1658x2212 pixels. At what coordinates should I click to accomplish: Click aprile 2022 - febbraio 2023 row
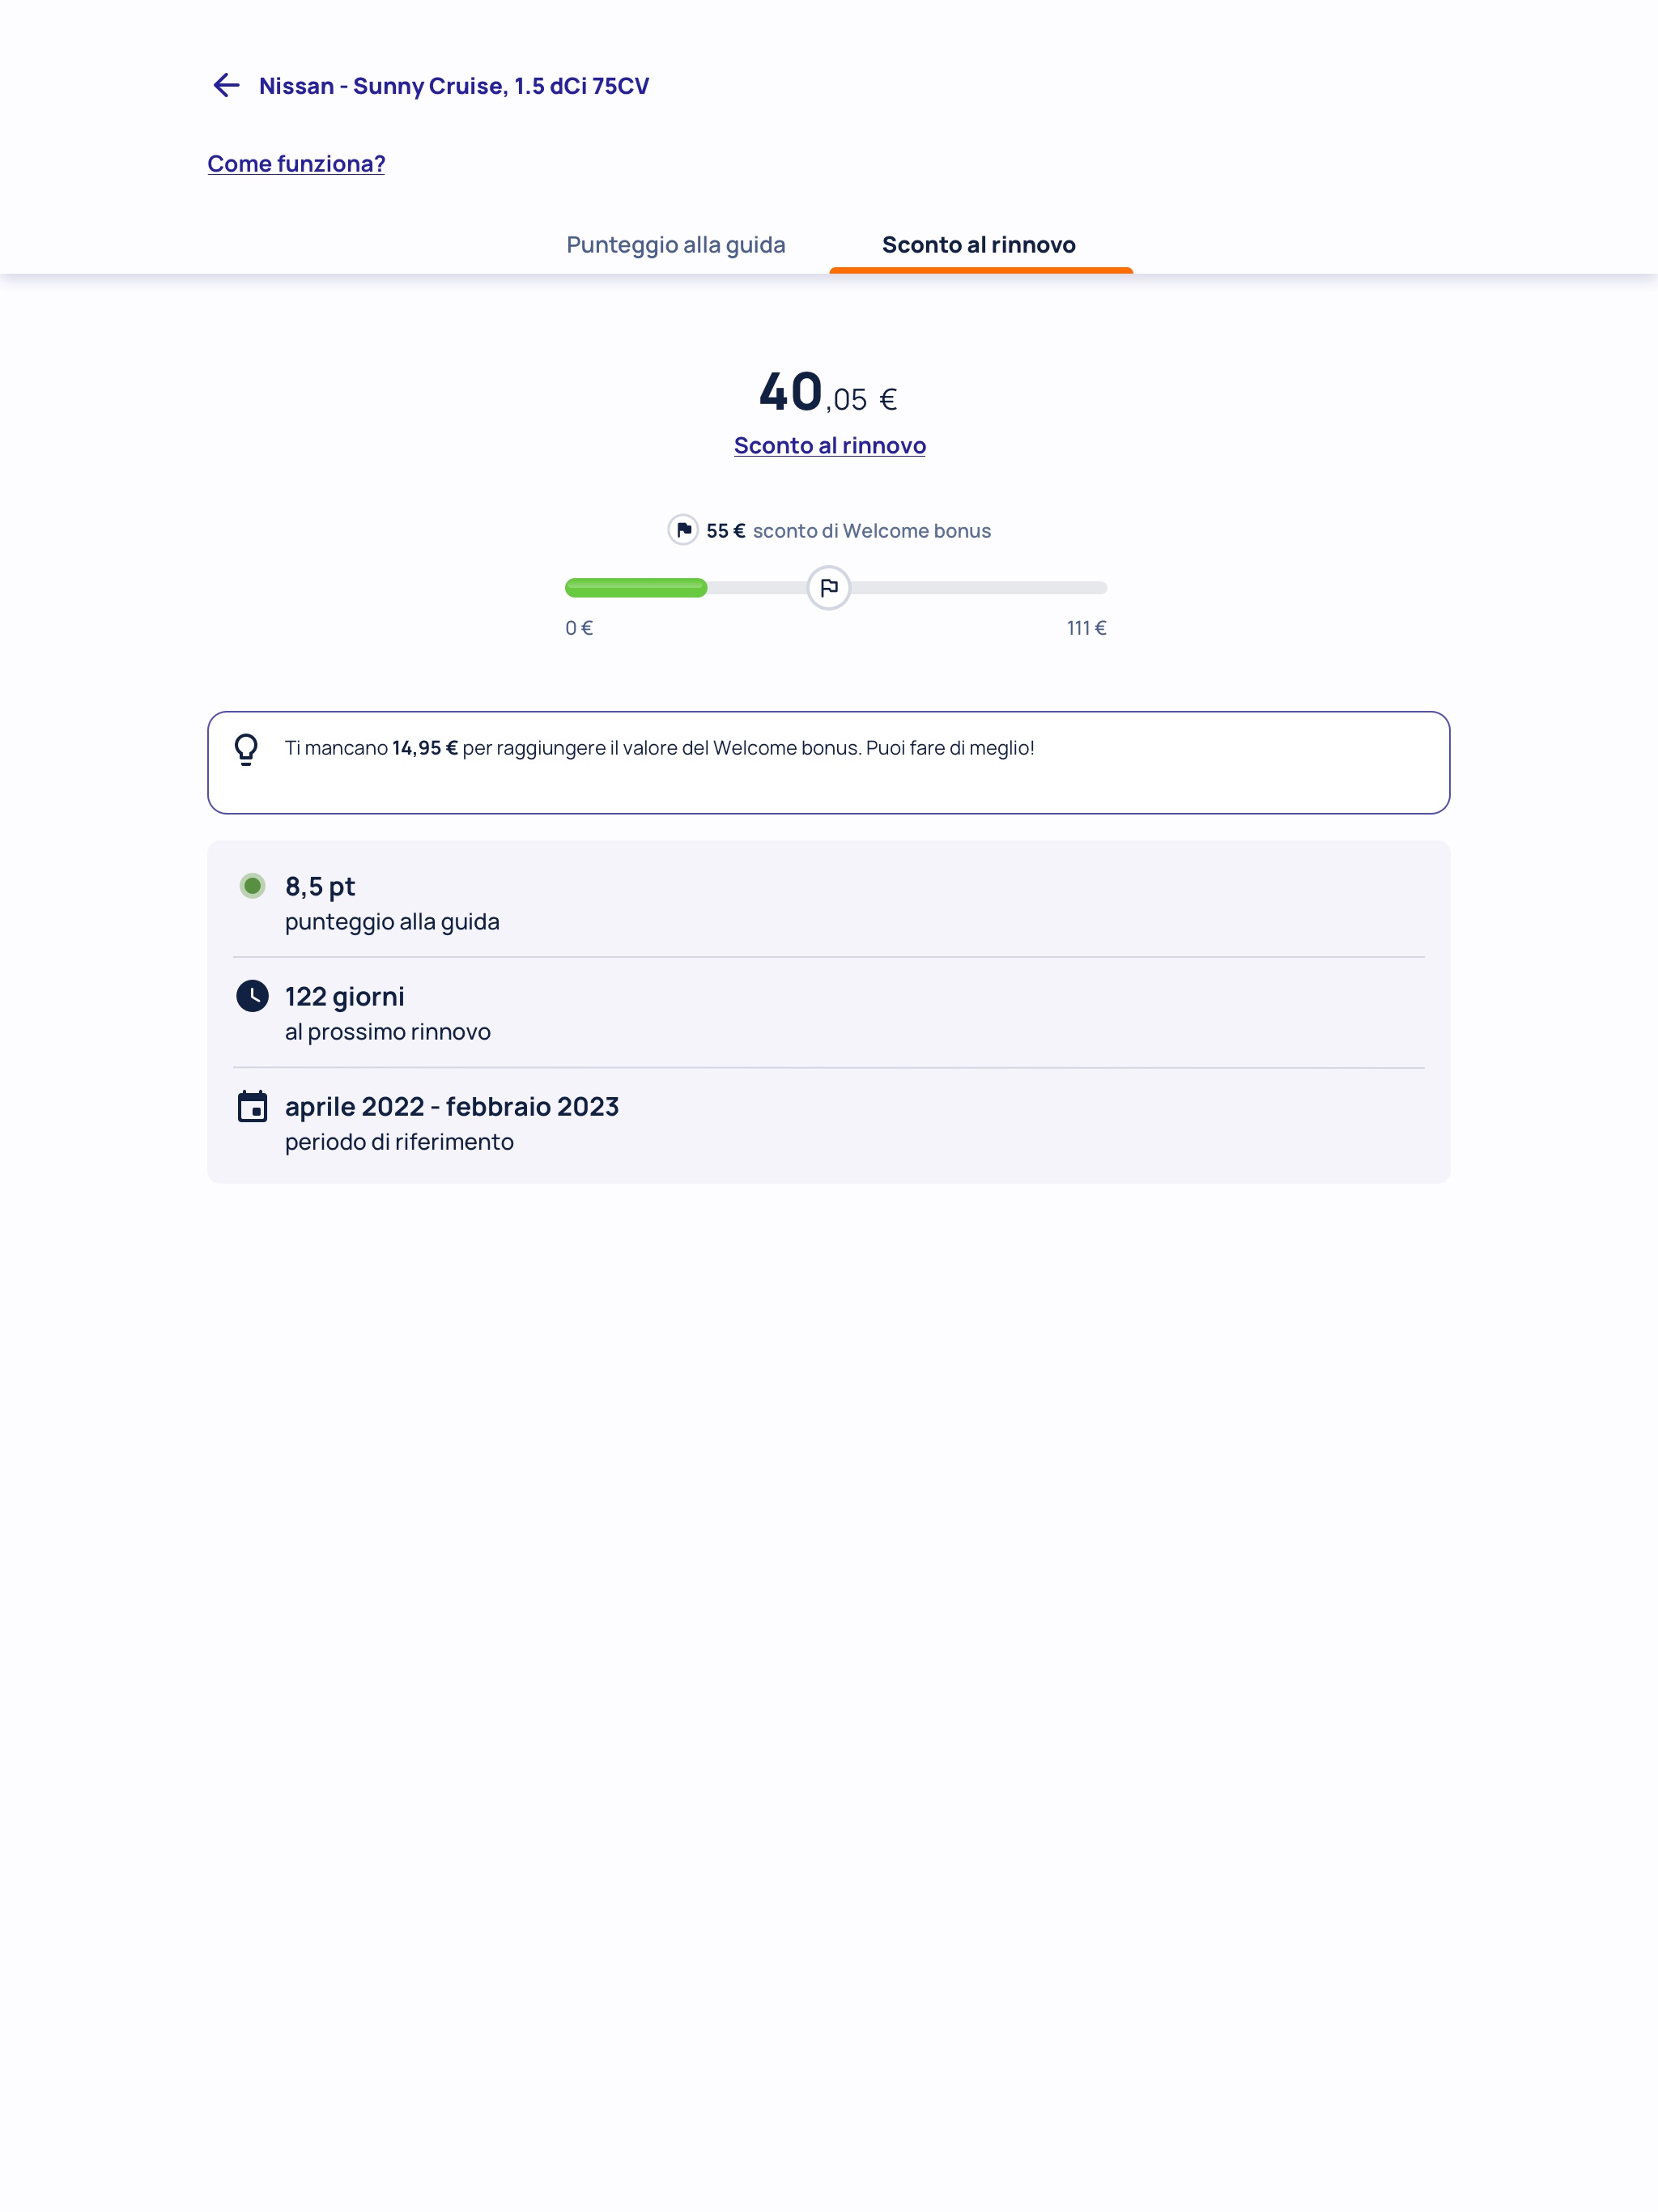pyautogui.click(x=828, y=1122)
